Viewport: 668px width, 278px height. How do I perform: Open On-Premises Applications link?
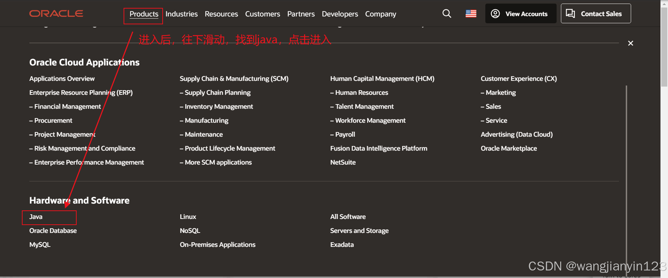(218, 245)
